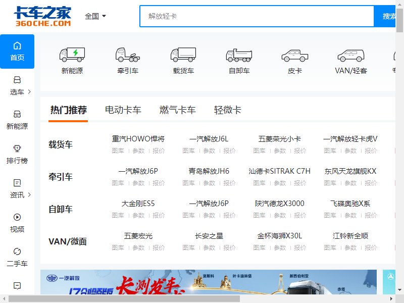This screenshot has height=303, width=404.
Task: Open 资讯 news icon in sidebar
Action: [17, 183]
